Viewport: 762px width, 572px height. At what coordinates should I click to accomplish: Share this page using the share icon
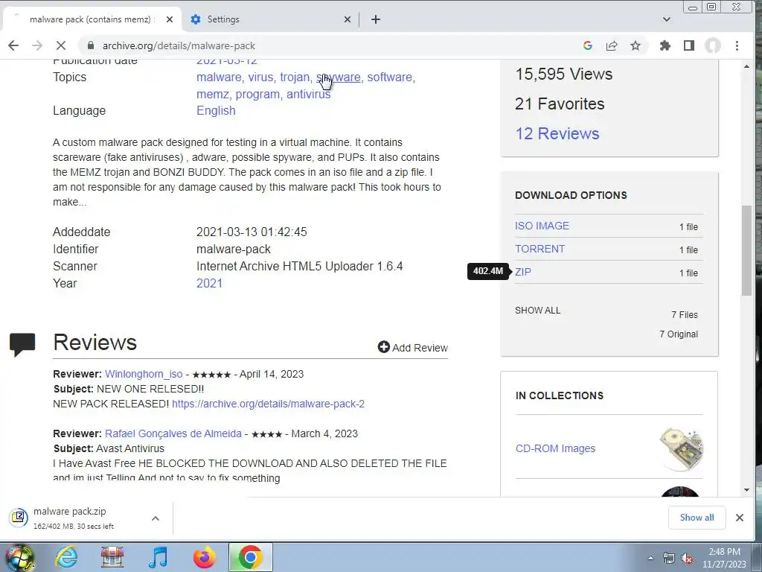coord(612,45)
